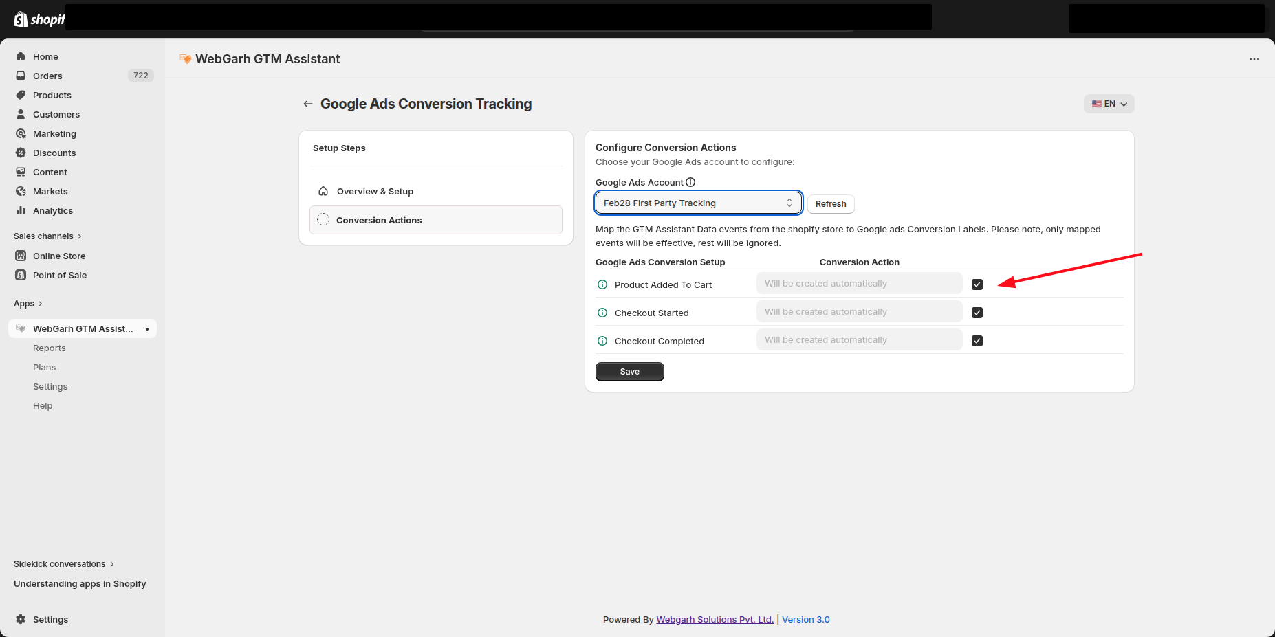
Task: Click info icon for Product Added To Cart
Action: [x=602, y=284]
